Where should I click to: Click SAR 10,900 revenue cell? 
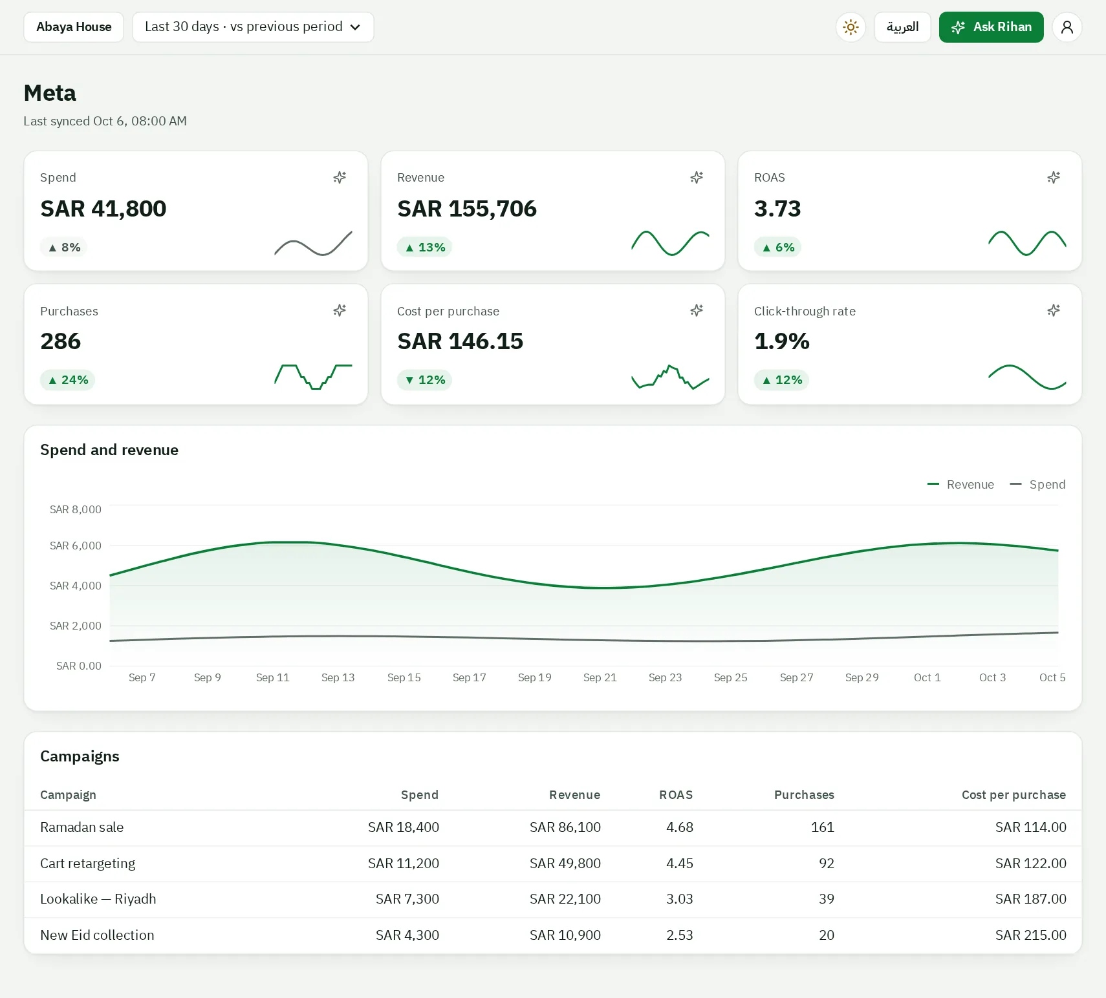565,935
